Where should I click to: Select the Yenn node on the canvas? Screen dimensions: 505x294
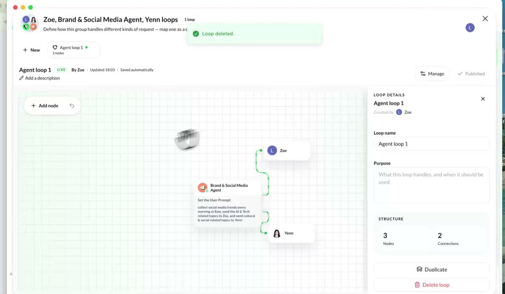[292, 233]
